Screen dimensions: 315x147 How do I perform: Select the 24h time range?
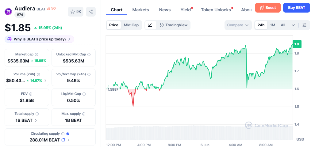[261, 25]
